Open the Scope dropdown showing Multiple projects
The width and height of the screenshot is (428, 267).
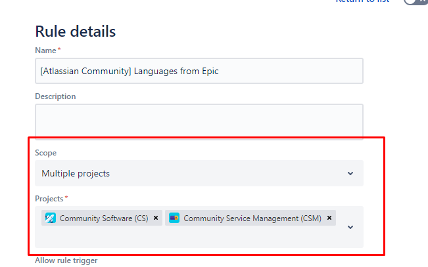pos(199,173)
